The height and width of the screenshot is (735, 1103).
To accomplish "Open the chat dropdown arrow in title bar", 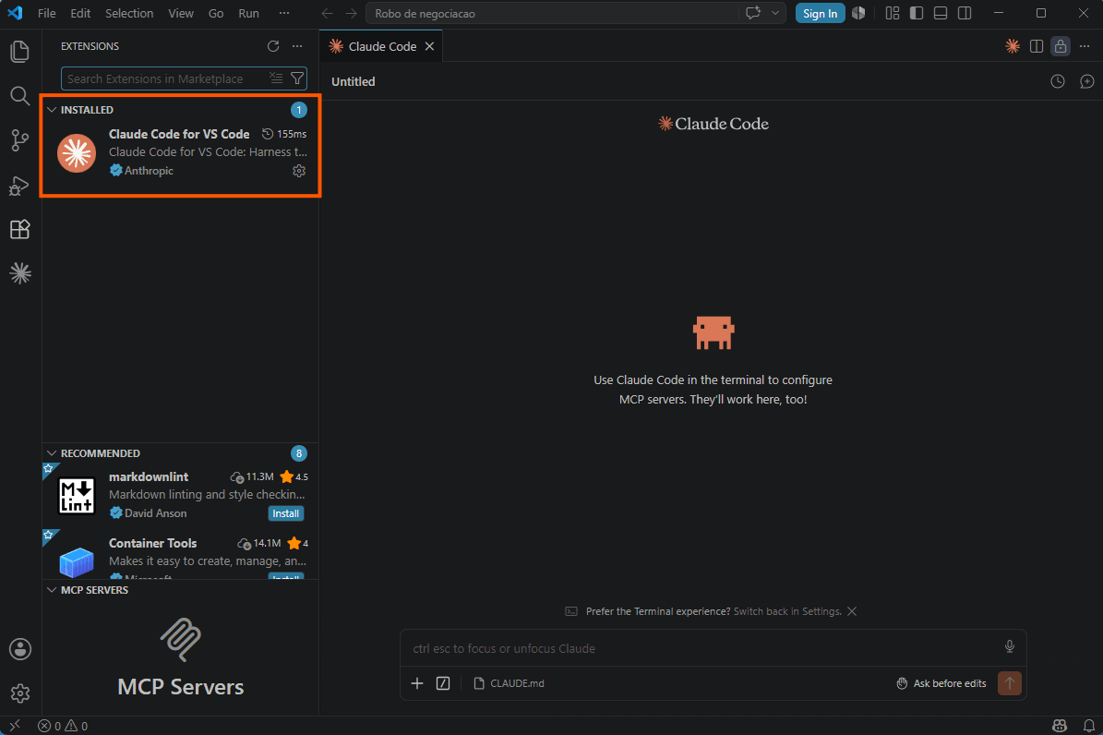I will coord(775,13).
